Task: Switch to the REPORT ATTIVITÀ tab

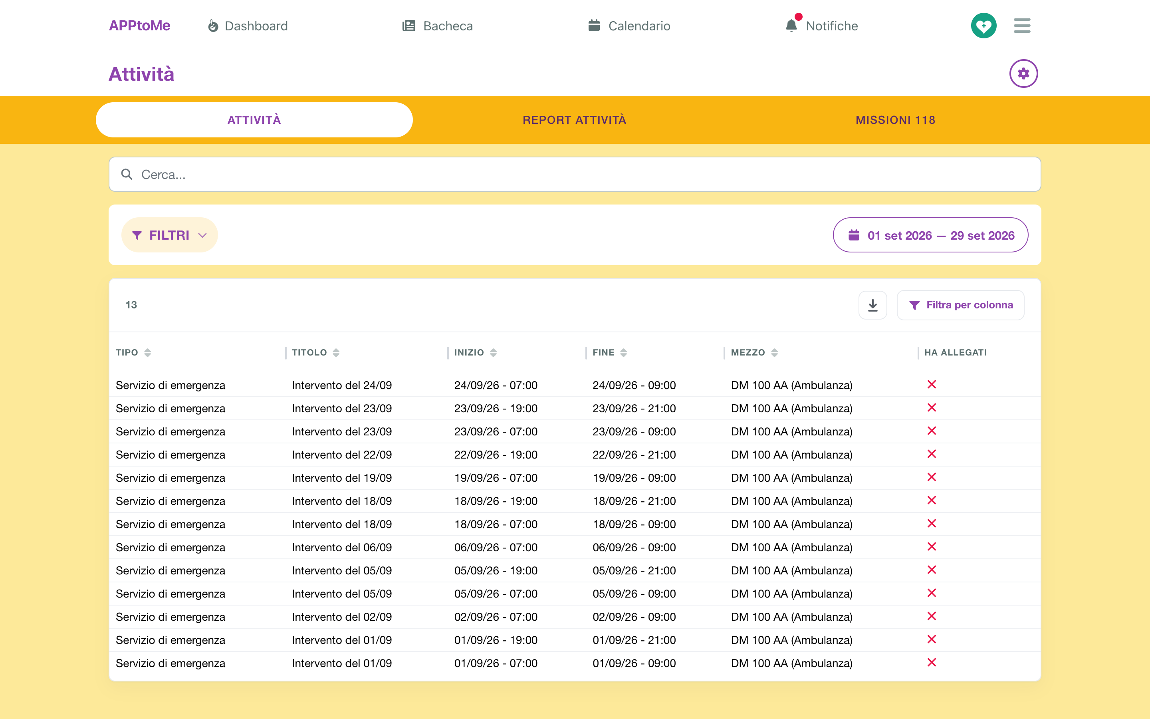Action: point(575,120)
